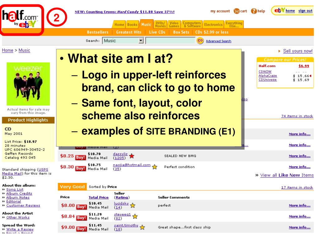Go to Bestsellers in orange bar
Screen dimensions: 319x239
point(98,32)
